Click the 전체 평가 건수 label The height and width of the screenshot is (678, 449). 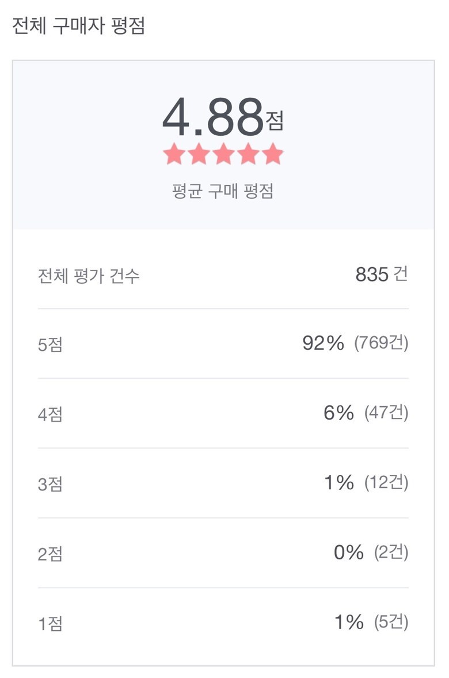click(x=89, y=276)
